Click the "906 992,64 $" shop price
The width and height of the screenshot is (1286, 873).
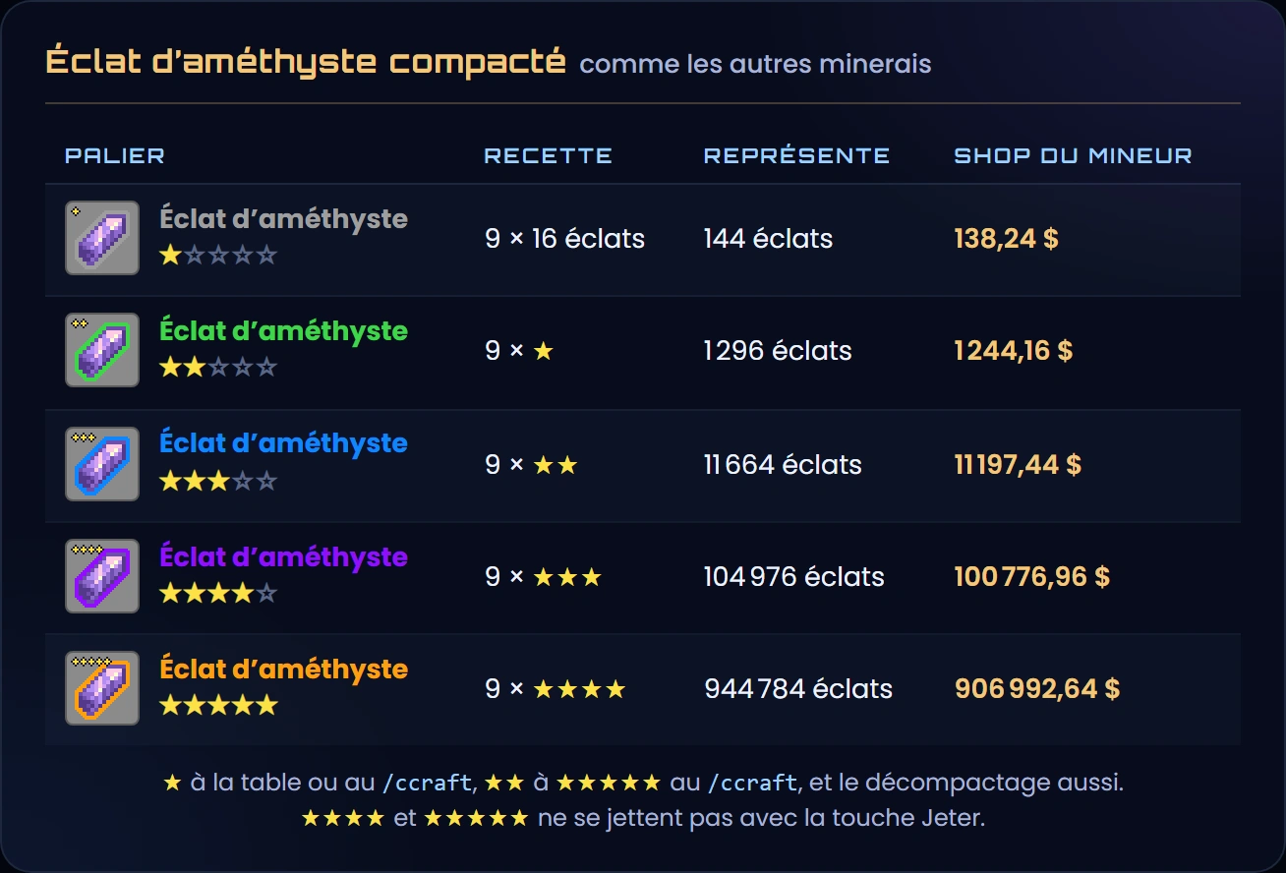1037,689
